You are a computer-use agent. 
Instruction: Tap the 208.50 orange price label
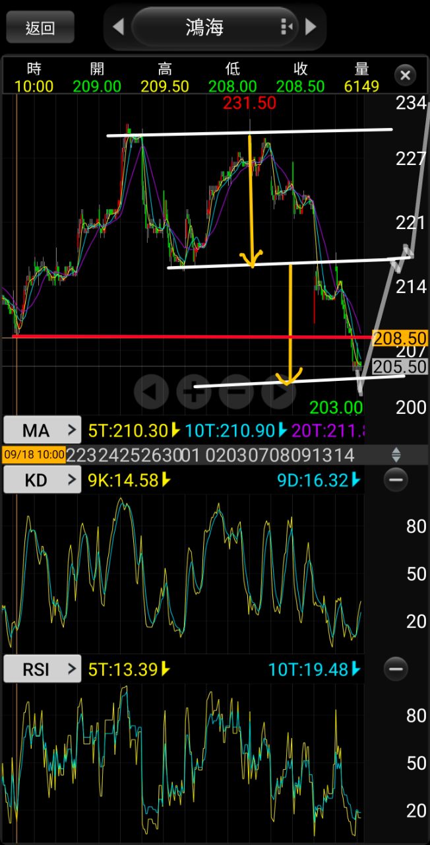click(x=400, y=339)
